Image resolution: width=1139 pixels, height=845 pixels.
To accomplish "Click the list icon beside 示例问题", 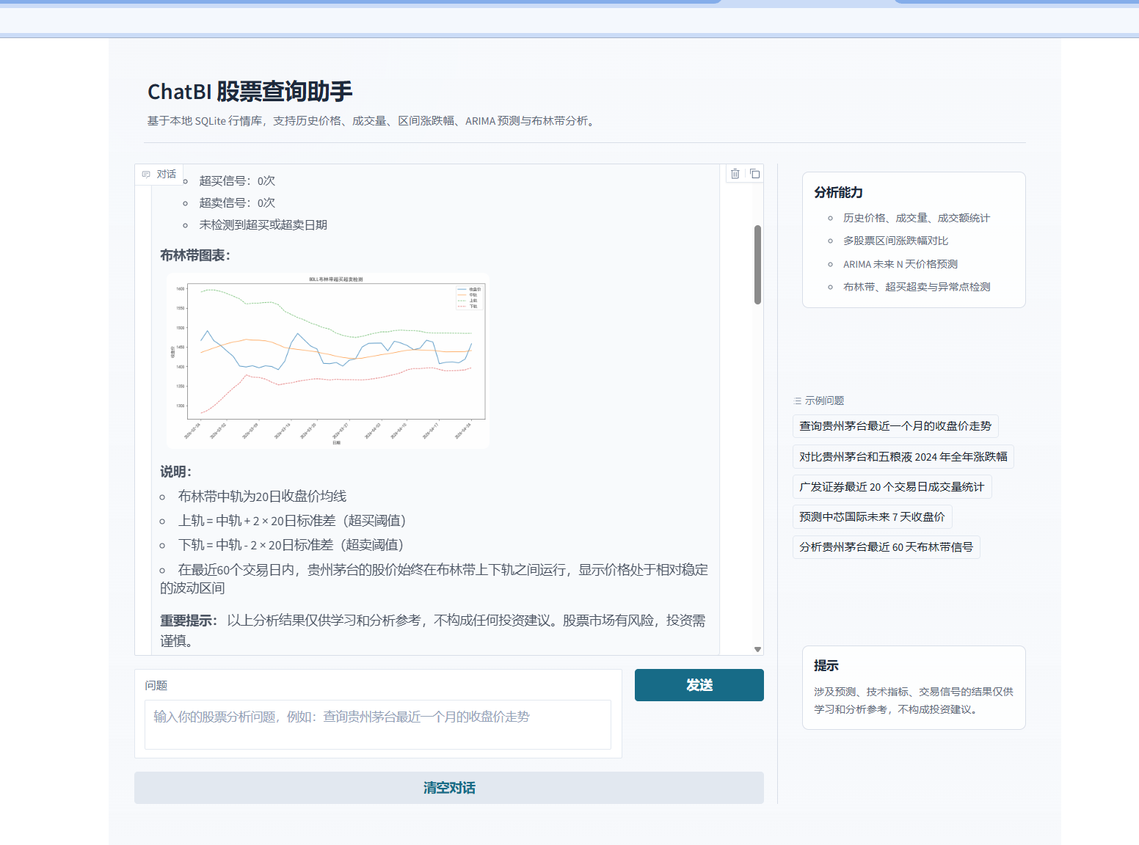I will click(798, 401).
